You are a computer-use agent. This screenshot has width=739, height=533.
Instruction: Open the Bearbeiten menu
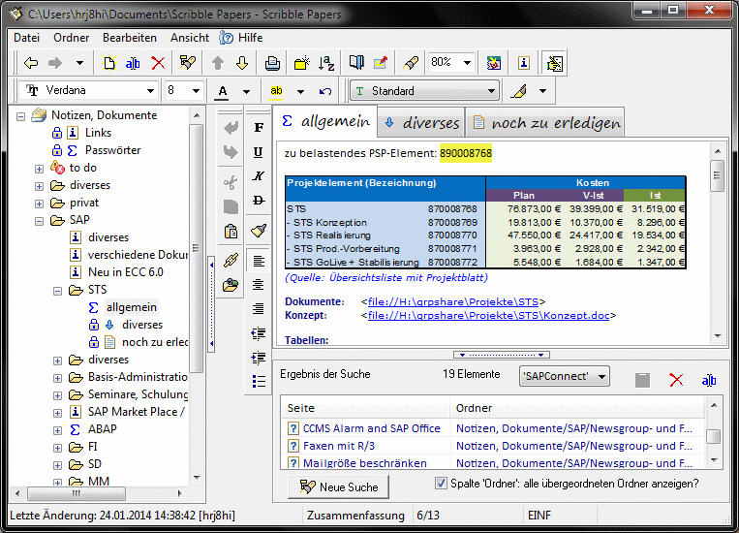pyautogui.click(x=130, y=38)
